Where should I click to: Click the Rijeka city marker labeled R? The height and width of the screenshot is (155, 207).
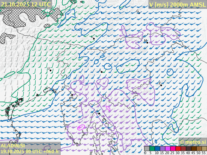coord(99,113)
